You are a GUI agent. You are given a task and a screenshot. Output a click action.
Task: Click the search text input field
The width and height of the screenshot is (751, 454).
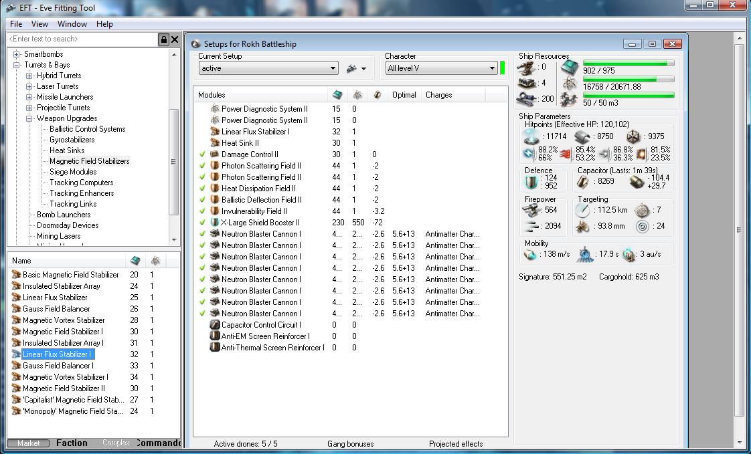[x=82, y=39]
